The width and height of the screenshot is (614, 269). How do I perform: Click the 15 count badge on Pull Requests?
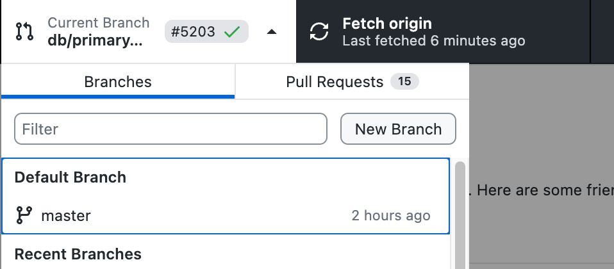(x=404, y=81)
